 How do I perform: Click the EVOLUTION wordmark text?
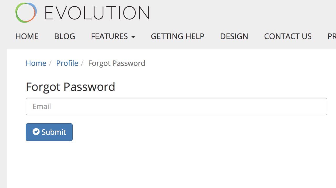(97, 13)
